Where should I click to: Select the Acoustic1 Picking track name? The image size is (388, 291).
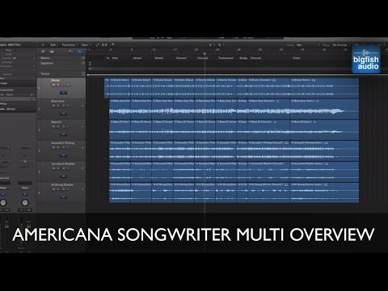point(63,143)
